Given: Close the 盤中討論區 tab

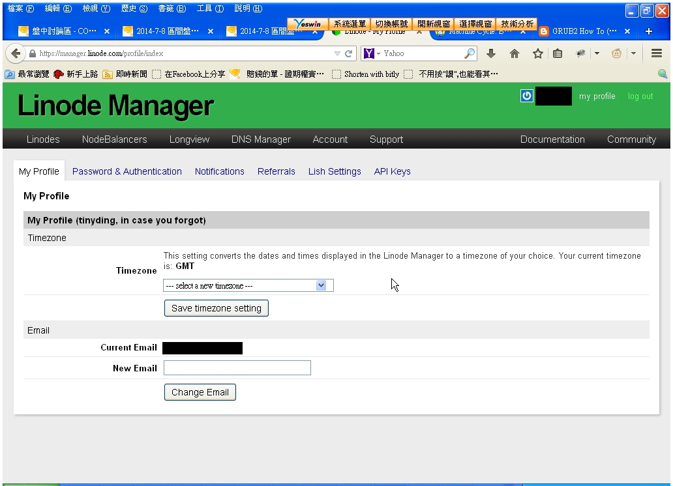Looking at the screenshot, I should [x=107, y=31].
